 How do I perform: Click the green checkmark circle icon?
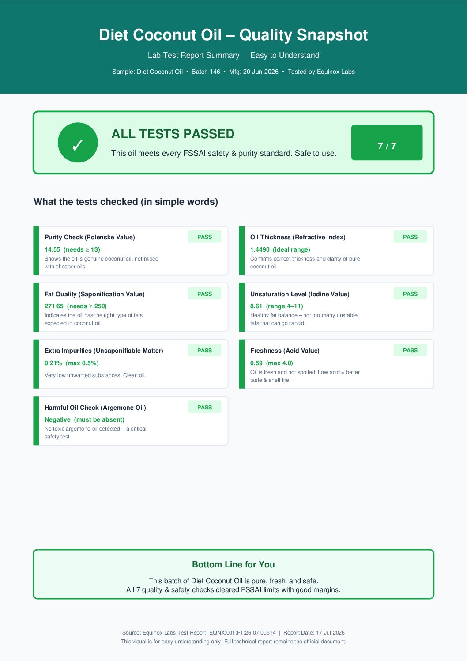pyautogui.click(x=78, y=143)
